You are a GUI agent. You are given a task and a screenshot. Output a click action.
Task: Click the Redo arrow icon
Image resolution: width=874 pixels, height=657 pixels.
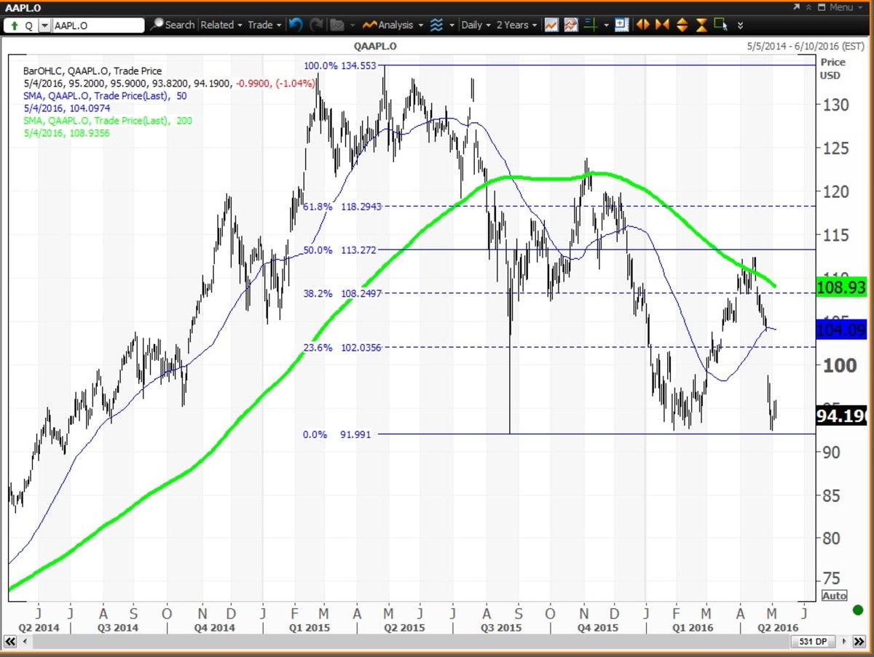point(317,25)
